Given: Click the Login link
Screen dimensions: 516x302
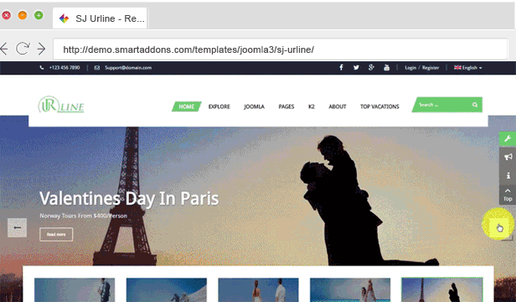Looking at the screenshot, I should tap(410, 68).
